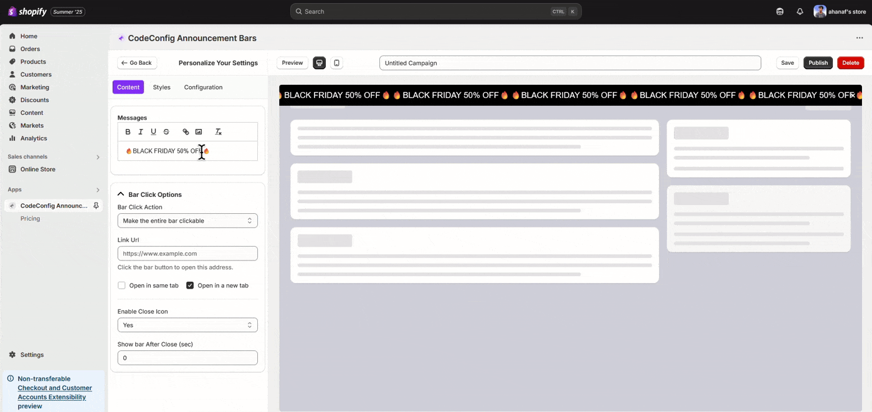The image size is (872, 412).
Task: Apply strikethrough formatting in message editor
Action: tap(166, 132)
